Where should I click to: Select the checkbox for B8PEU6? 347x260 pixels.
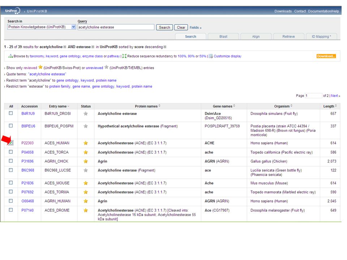click(x=10, y=126)
